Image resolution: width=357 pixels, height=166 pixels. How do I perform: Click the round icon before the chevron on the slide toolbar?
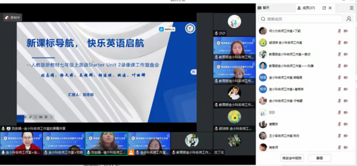(46, 117)
